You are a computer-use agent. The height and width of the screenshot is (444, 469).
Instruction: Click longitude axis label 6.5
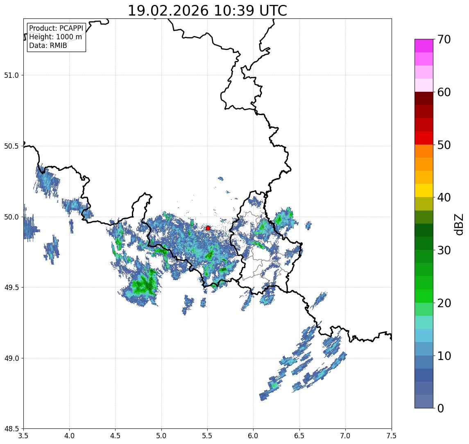coord(300,435)
